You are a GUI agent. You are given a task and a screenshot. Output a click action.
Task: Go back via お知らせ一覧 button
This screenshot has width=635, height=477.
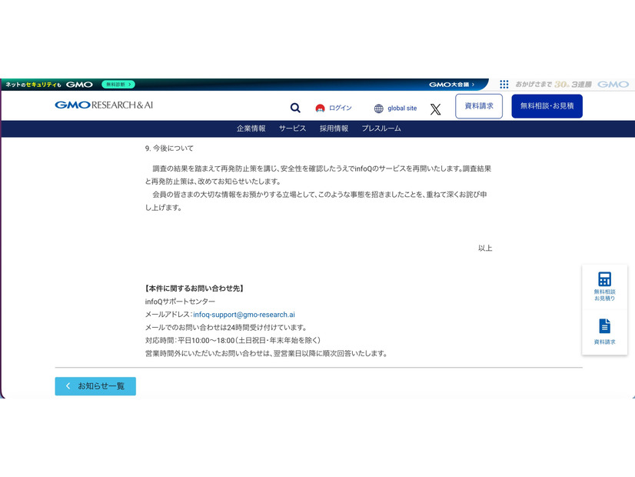point(95,386)
